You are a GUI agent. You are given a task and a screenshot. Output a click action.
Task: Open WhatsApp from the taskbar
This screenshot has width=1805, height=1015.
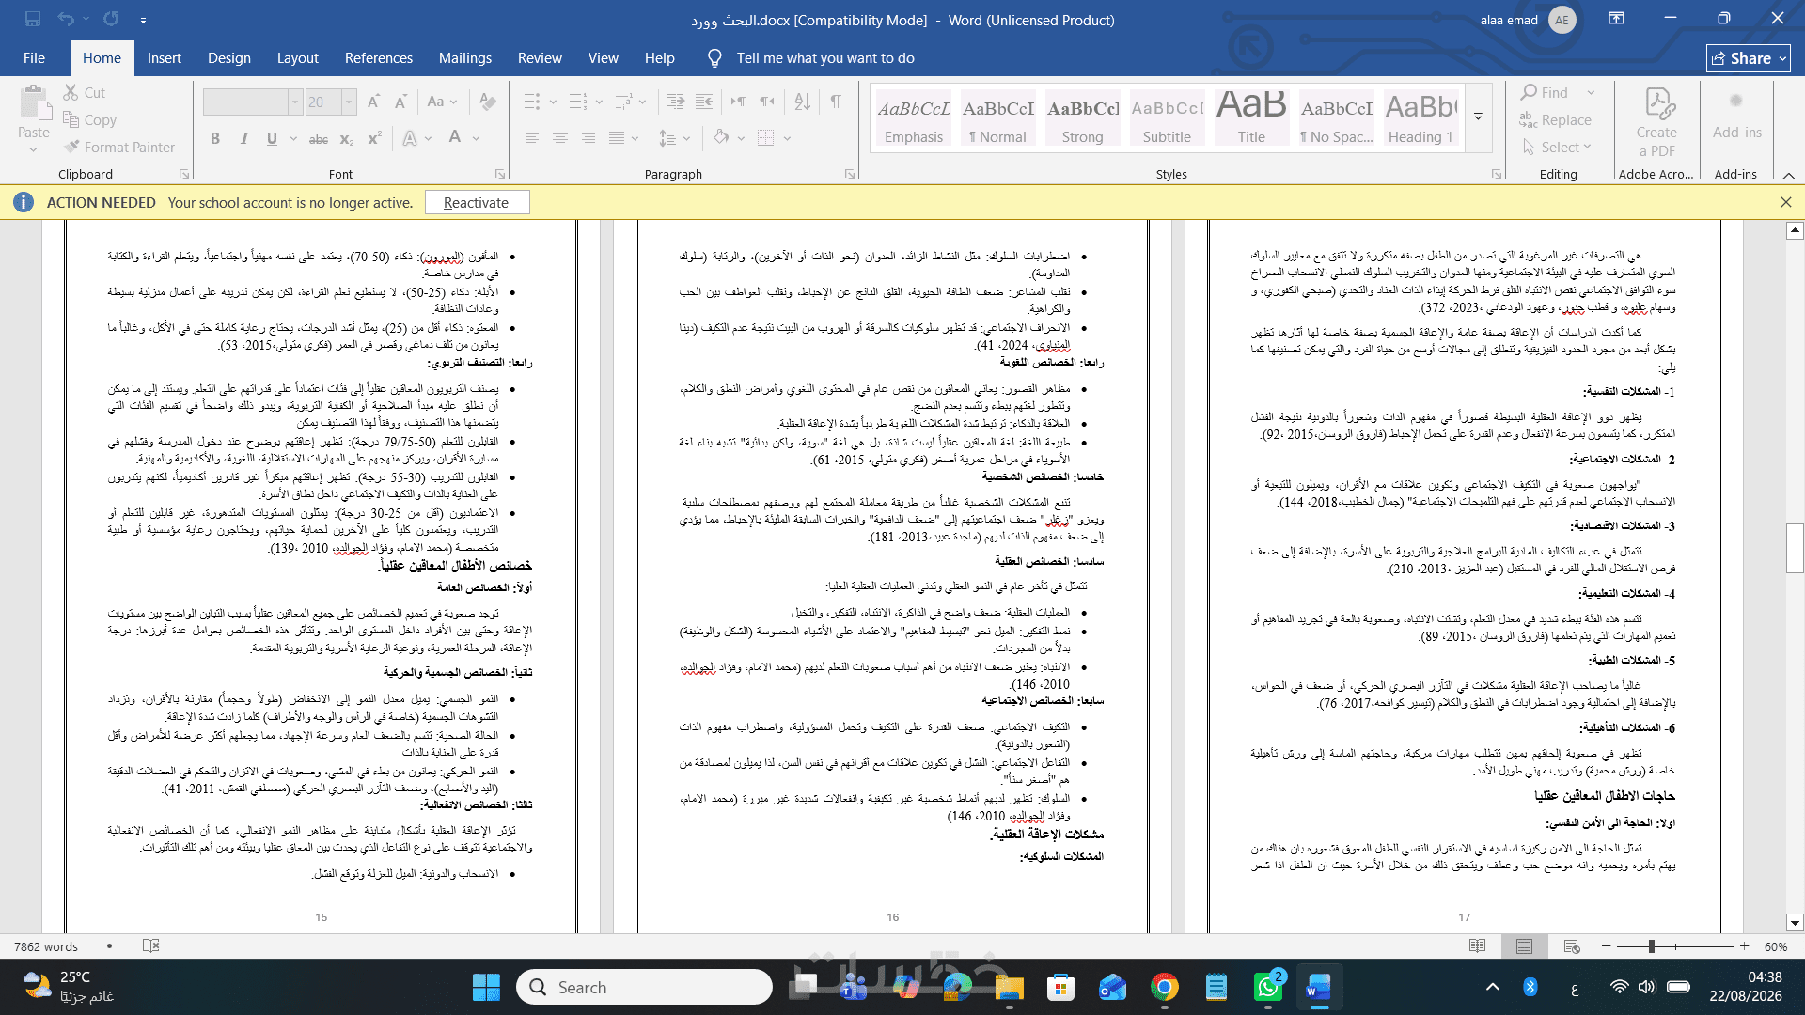1267,987
